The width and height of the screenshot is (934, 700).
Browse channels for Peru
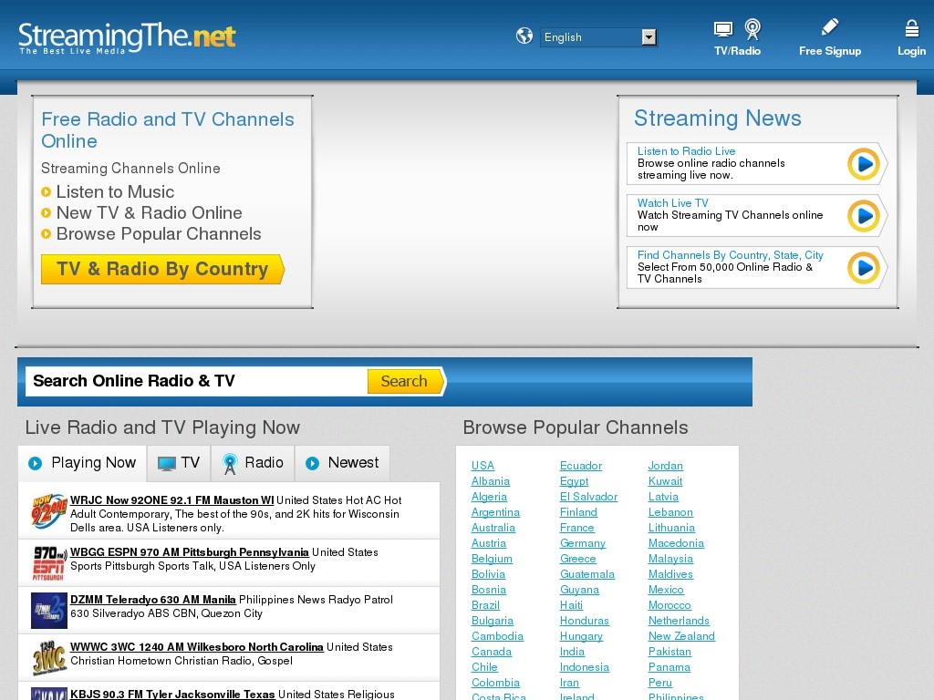pos(660,682)
